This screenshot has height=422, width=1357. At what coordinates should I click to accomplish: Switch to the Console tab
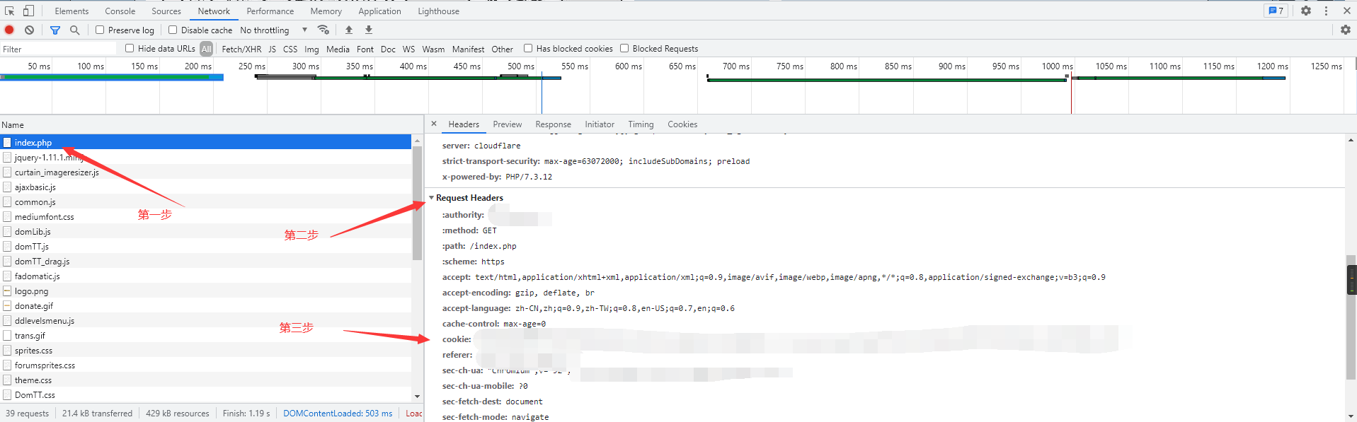[120, 11]
